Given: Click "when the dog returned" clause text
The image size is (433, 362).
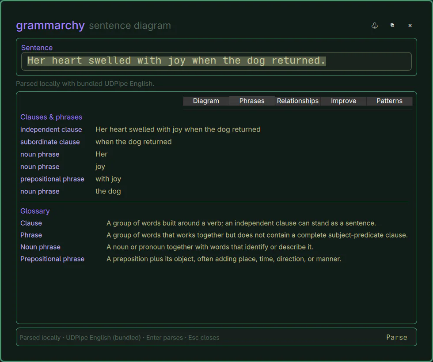Looking at the screenshot, I should [133, 142].
